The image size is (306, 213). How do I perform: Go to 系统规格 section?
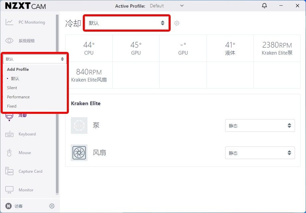click(27, 41)
